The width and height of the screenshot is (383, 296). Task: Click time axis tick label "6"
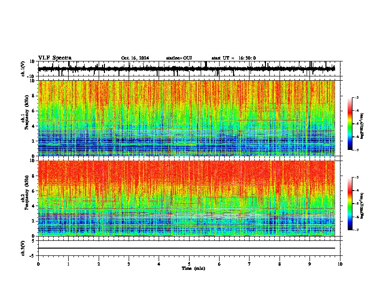tap(220, 264)
